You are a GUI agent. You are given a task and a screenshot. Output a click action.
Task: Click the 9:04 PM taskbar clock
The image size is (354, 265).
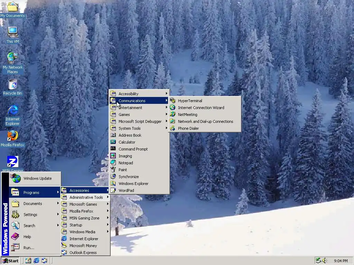coord(341,261)
